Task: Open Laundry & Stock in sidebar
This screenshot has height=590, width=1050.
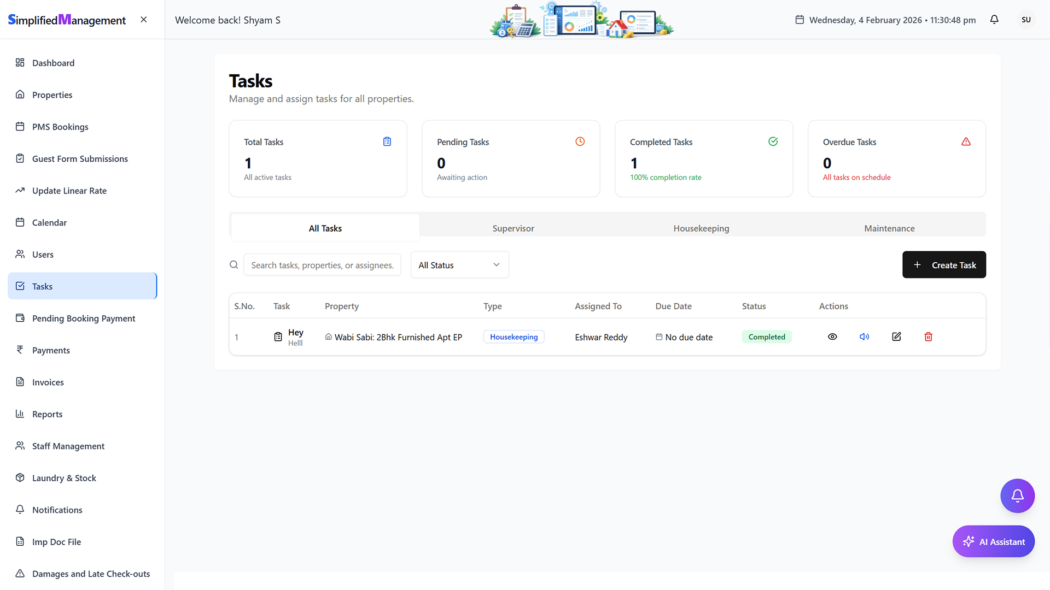Action: [64, 478]
